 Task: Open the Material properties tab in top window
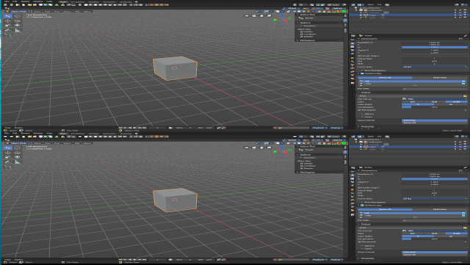click(352, 79)
